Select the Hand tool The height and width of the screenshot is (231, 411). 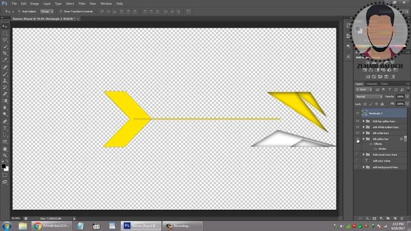(x=4, y=149)
